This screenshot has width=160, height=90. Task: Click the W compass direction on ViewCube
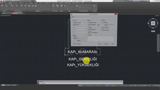[148, 23]
